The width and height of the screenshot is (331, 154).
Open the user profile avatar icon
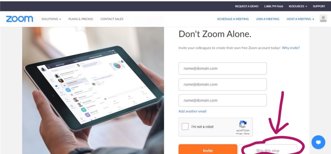click(x=323, y=18)
